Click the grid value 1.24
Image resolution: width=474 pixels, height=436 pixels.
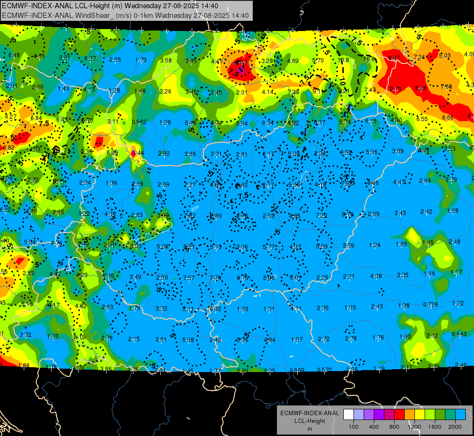(375, 245)
